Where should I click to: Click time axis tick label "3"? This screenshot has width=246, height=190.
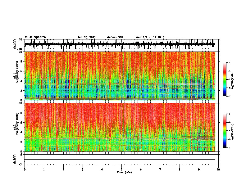pyautogui.click(x=83, y=170)
